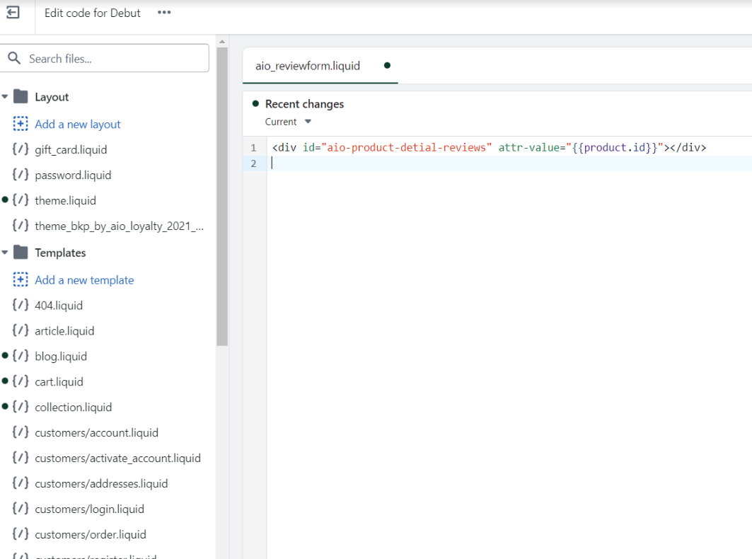The width and height of the screenshot is (752, 559).
Task: Click the Recent changes label
Action: [304, 104]
